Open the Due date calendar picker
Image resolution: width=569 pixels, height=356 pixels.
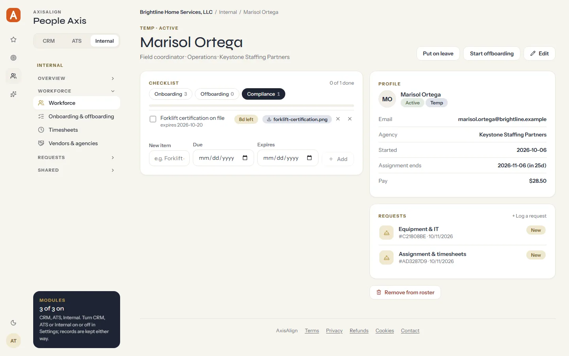tap(245, 158)
